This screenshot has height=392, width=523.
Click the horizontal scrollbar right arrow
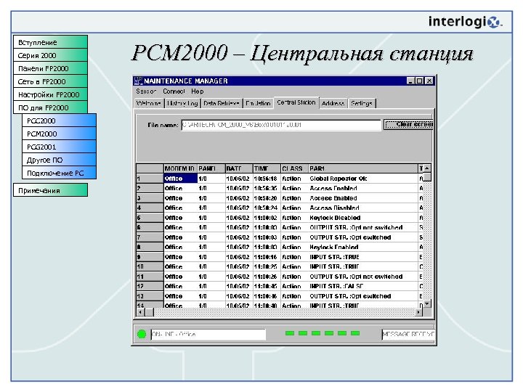[418, 312]
